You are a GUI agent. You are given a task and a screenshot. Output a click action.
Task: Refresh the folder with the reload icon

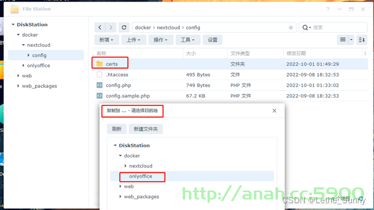(x=124, y=27)
